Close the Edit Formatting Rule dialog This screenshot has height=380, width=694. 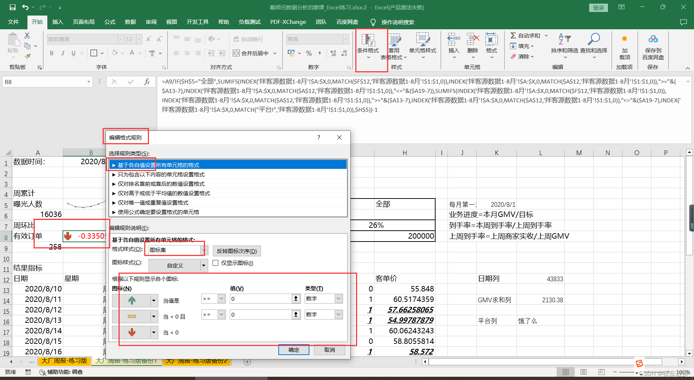point(339,137)
